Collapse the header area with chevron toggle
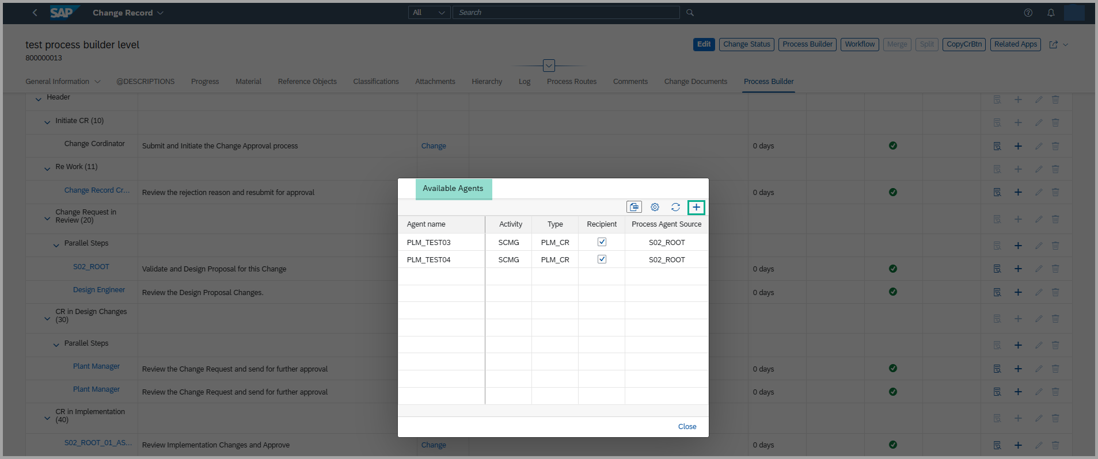Screen dimensions: 1098x459 (x=549, y=66)
